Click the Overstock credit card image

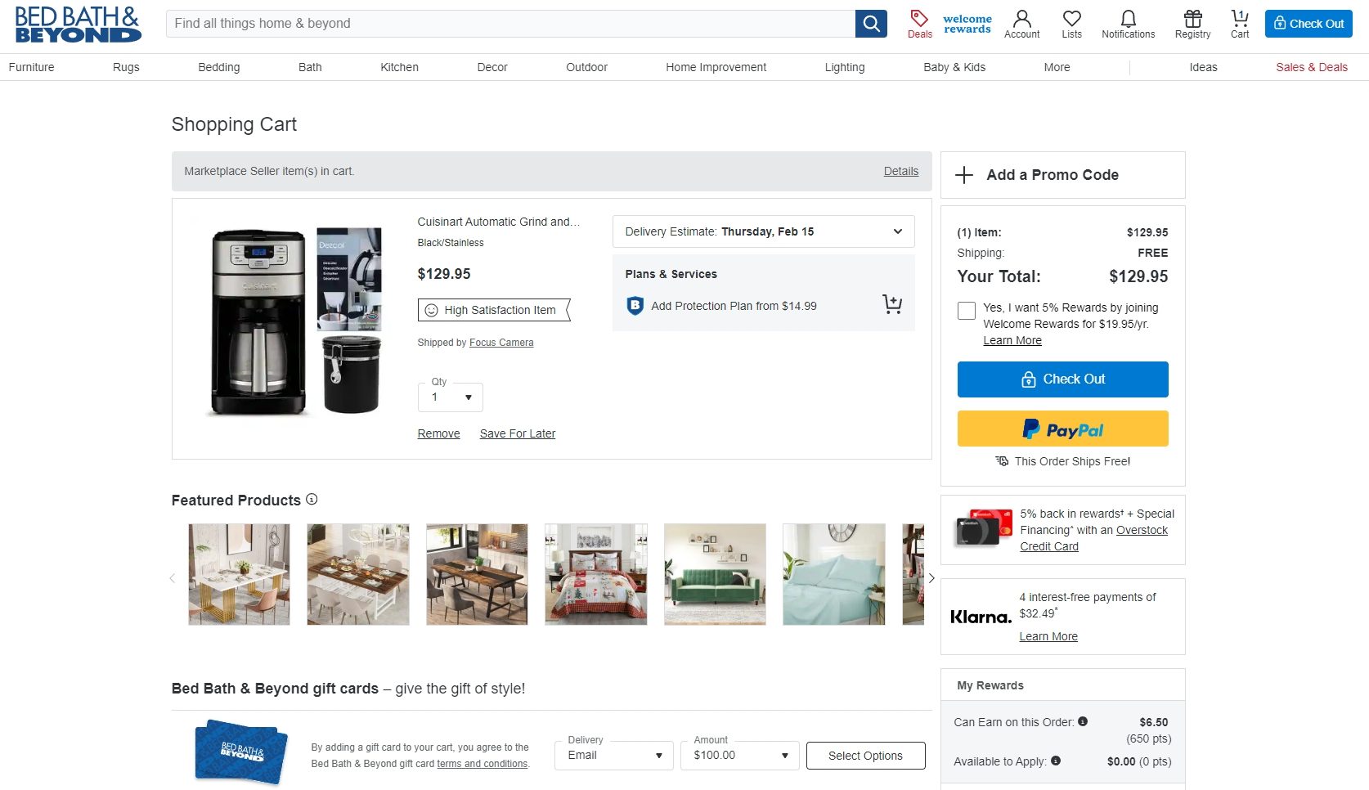coord(984,529)
